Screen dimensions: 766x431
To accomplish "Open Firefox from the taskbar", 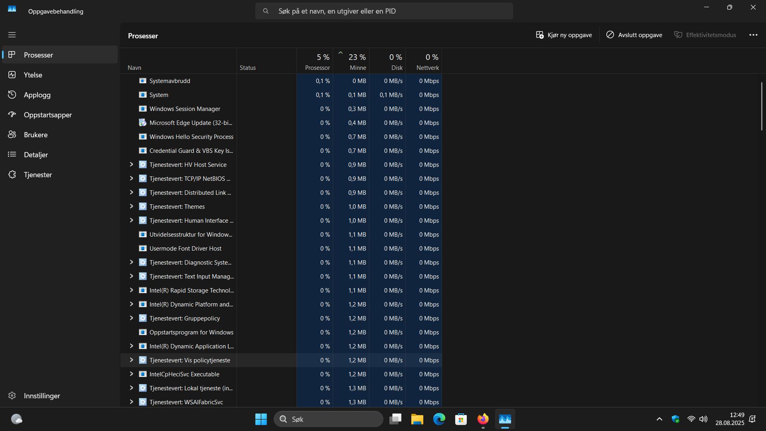I will tap(483, 419).
